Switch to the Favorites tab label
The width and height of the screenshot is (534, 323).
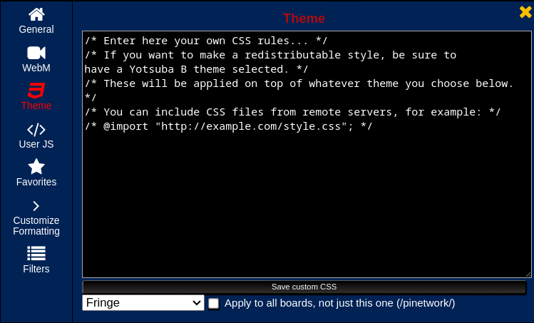pos(36,182)
